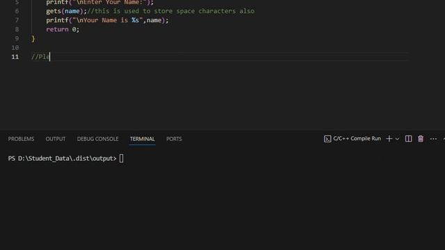Expand the launch profile dropdown chevron
The height and width of the screenshot is (250, 445).
click(x=397, y=139)
